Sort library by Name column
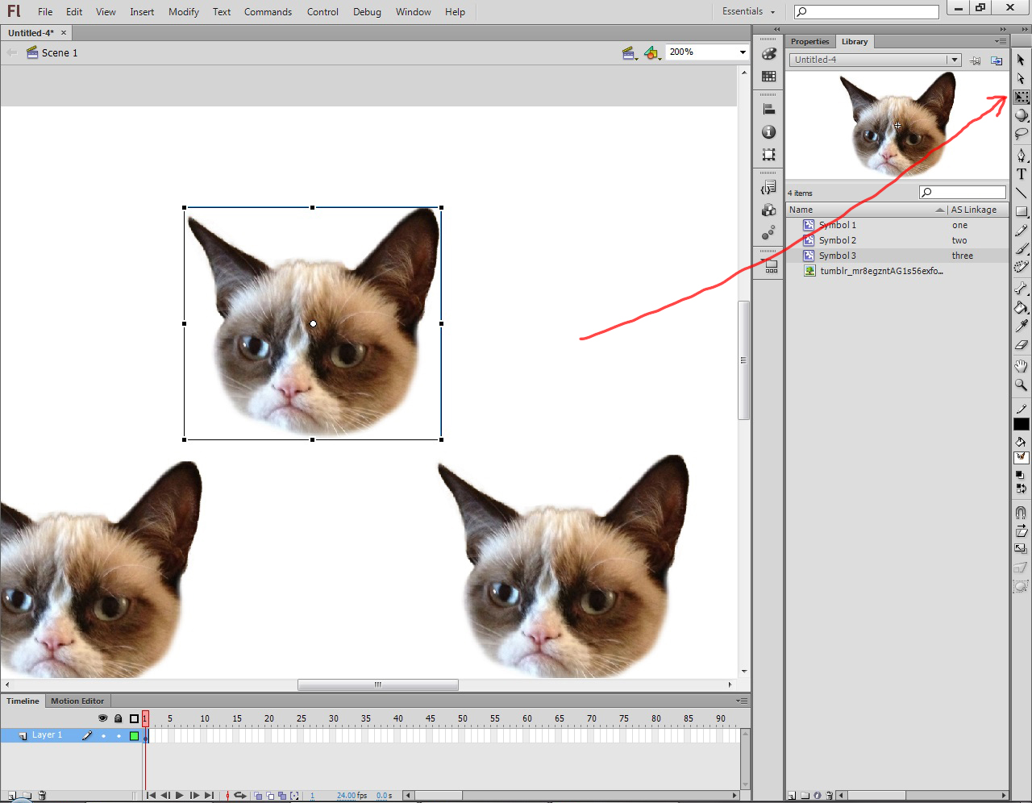1032x803 pixels. point(866,210)
